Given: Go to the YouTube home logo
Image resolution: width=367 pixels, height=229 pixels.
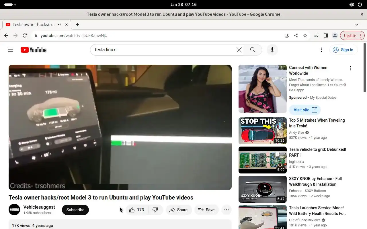Looking at the screenshot, I should pyautogui.click(x=34, y=50).
